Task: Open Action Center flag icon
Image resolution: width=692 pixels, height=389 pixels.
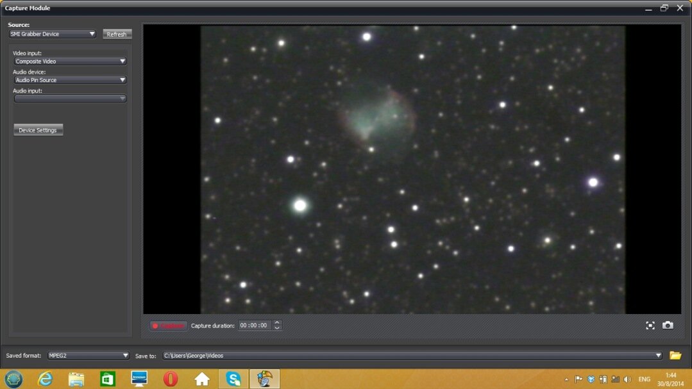Action: coord(578,379)
